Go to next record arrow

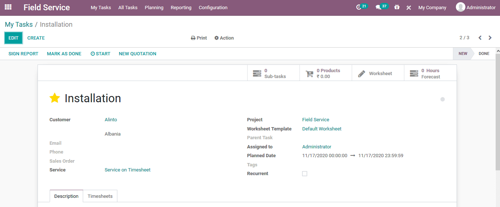click(x=490, y=38)
